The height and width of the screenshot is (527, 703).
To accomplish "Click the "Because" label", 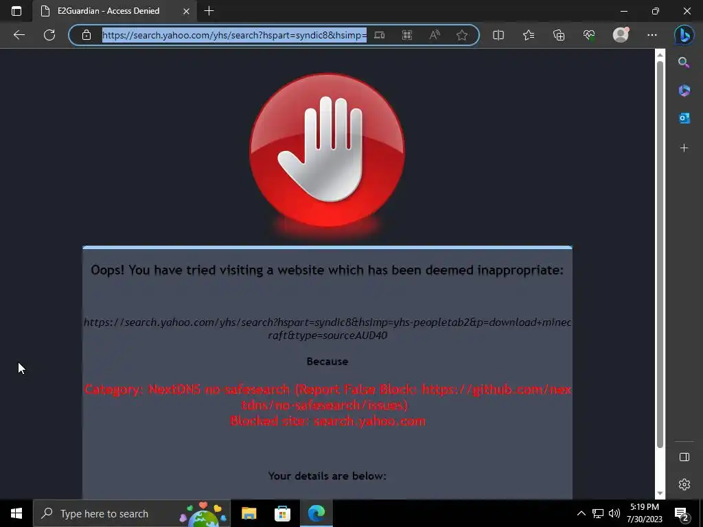I will pos(327,361).
